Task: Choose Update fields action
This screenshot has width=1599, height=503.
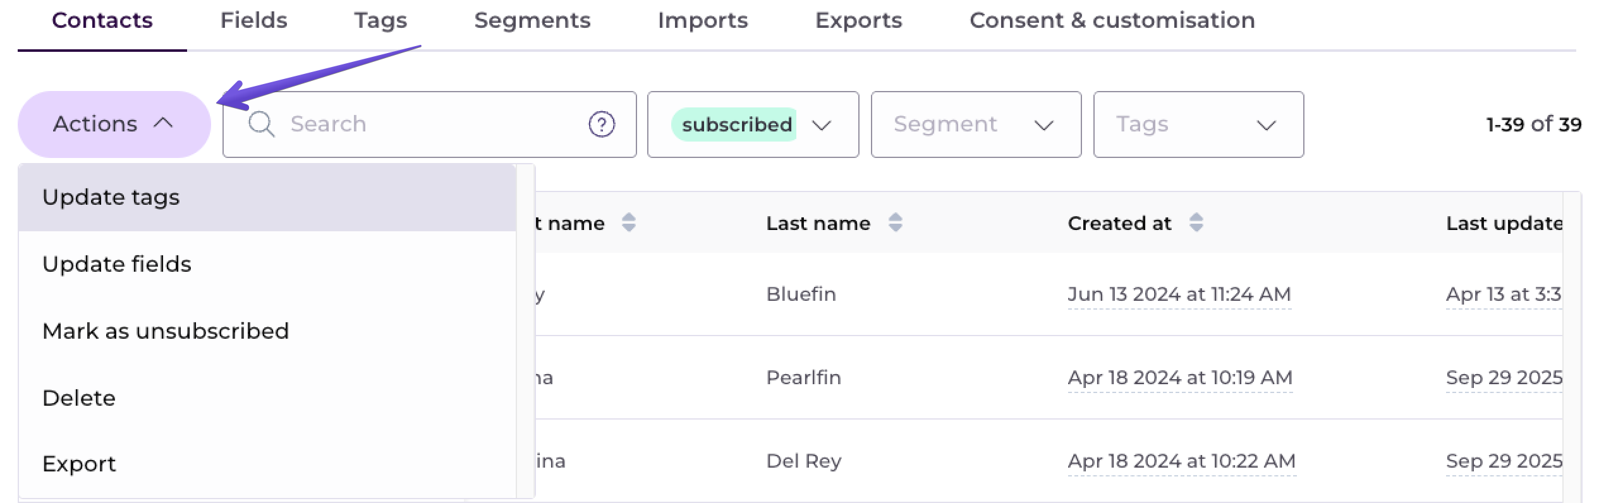Action: pyautogui.click(x=117, y=264)
